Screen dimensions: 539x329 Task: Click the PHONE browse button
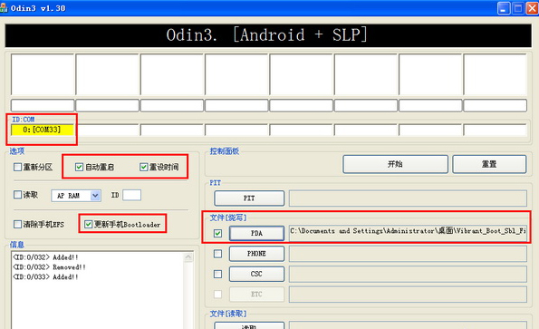coord(256,254)
